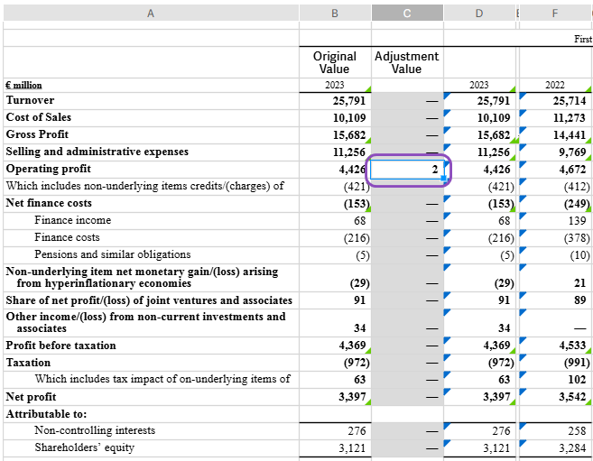Select Pensions and similar obligations label
The image size is (593, 461).
coord(112,254)
